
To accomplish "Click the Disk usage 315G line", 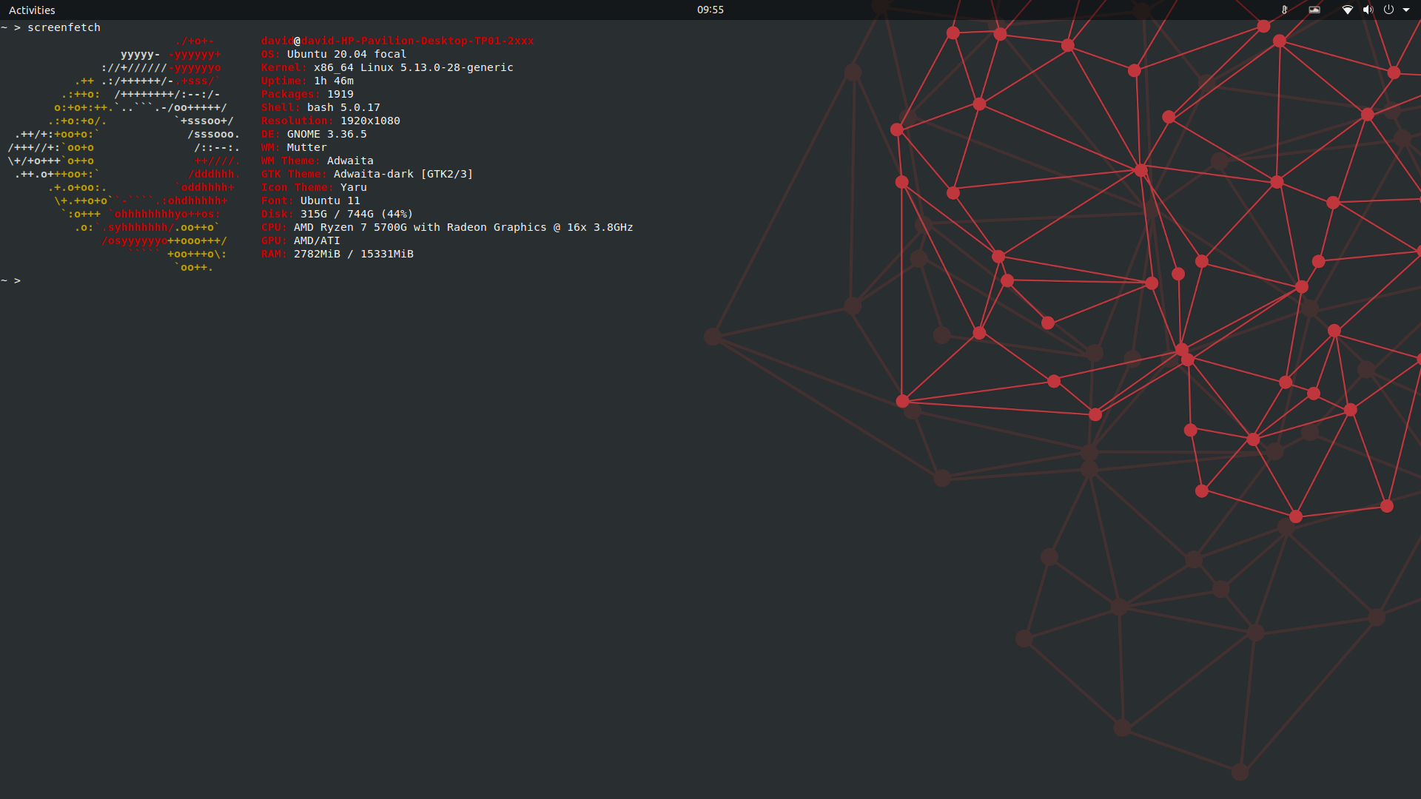I will pos(337,214).
